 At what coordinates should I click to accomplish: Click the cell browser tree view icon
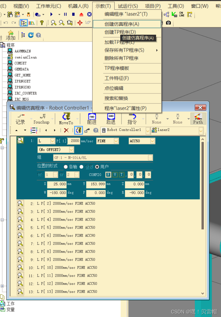click(24, 23)
